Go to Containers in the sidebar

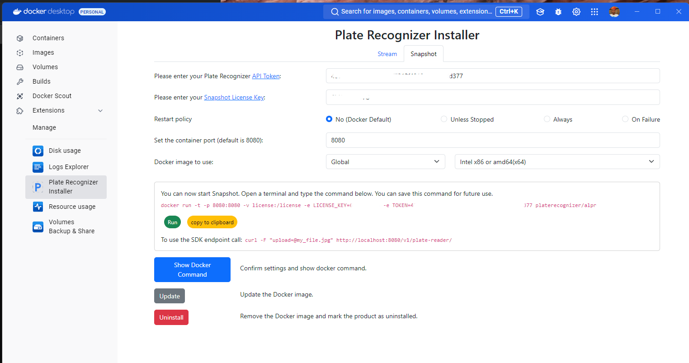48,38
